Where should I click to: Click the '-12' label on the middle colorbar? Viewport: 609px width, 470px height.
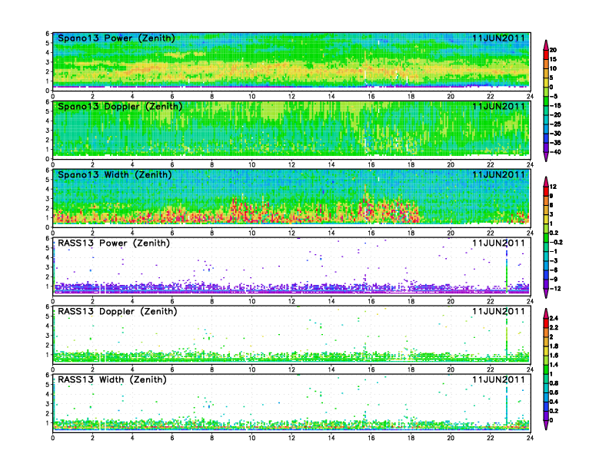pos(555,289)
